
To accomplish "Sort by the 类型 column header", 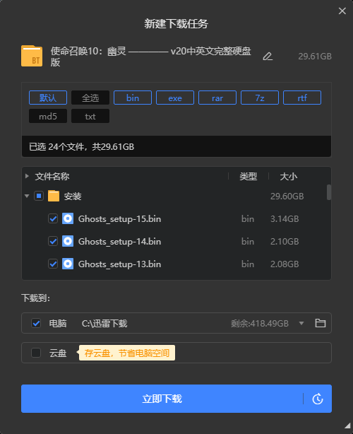I will click(249, 176).
